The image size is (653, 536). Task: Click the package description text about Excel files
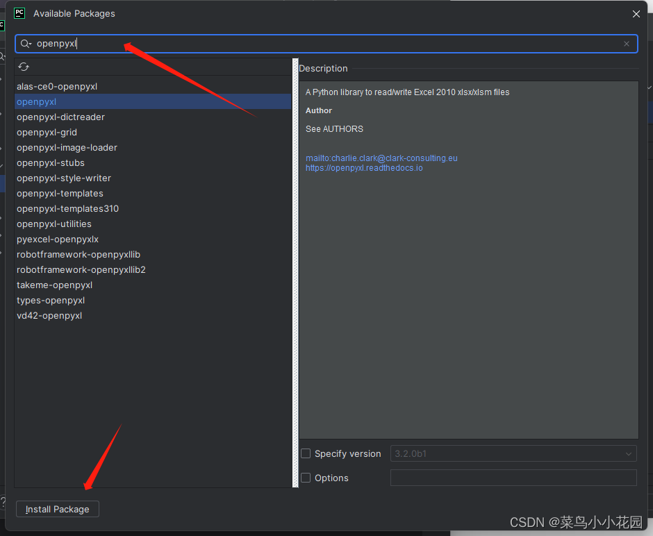(x=407, y=92)
